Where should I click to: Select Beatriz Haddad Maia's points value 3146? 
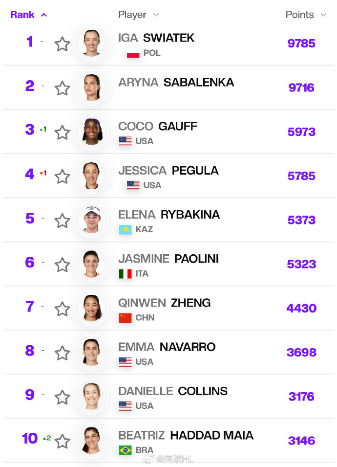(301, 441)
